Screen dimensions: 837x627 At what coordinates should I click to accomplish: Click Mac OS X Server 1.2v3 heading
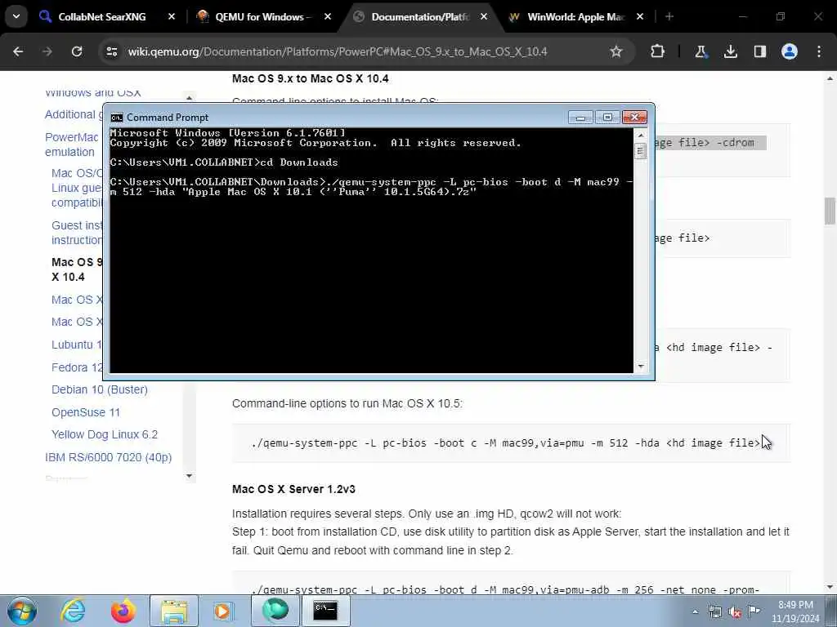[x=293, y=490]
